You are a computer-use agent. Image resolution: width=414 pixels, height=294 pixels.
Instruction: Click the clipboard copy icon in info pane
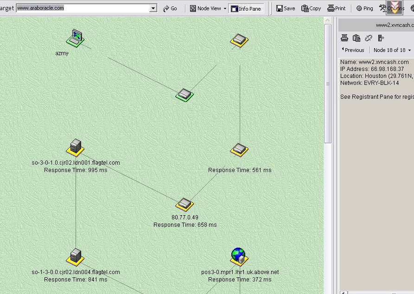click(x=357, y=38)
